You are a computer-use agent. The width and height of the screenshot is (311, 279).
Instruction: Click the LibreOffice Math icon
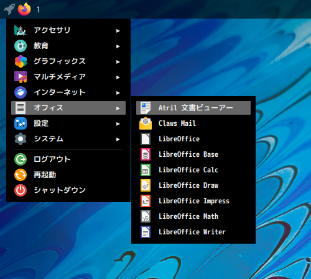click(146, 216)
